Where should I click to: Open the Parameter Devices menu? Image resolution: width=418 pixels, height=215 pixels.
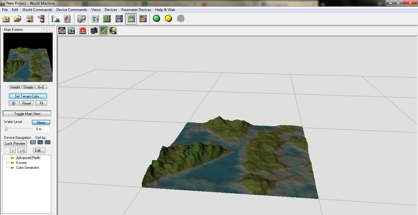point(136,10)
